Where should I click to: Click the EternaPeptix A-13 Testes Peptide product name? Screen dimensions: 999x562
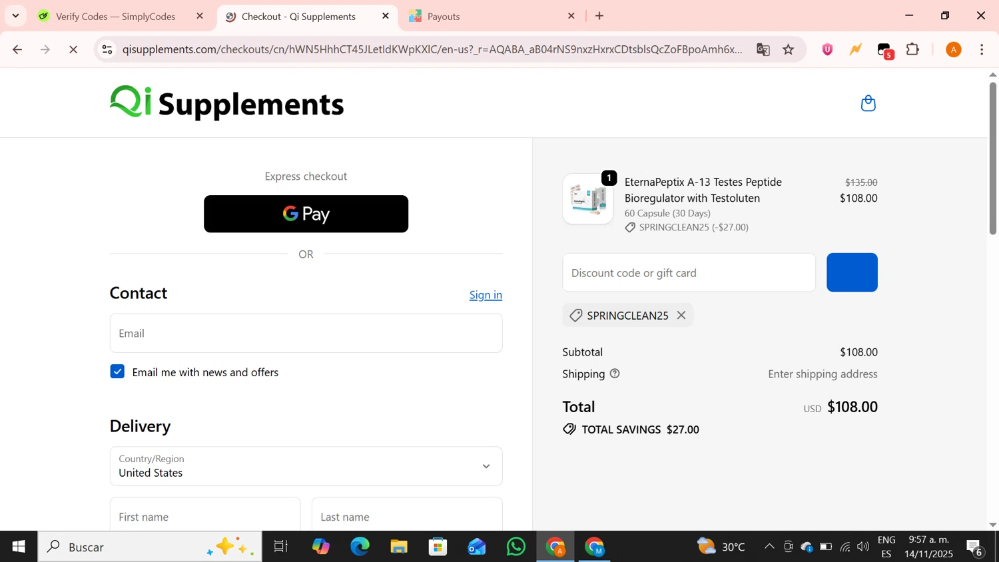coord(703,190)
